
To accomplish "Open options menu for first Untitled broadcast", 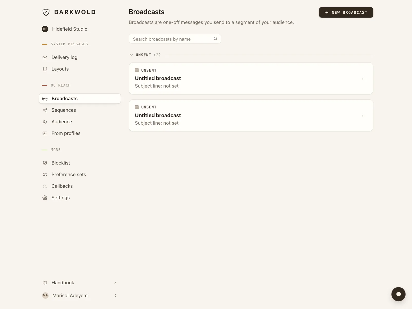I will [363, 78].
